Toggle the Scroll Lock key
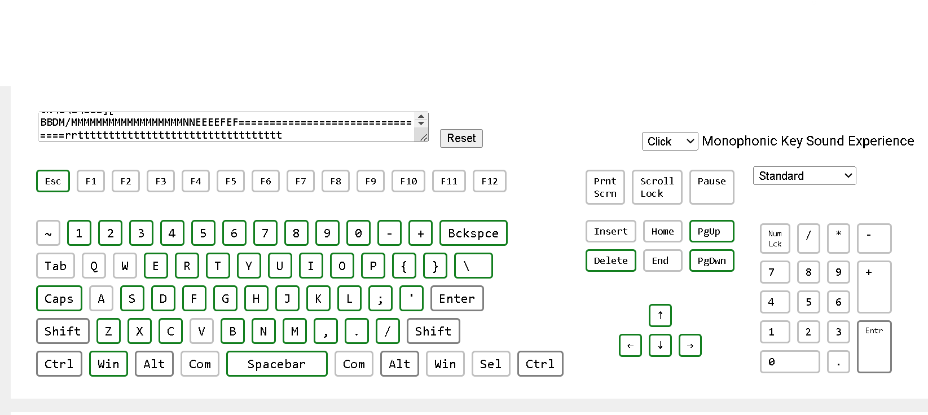928x415 pixels. (x=657, y=187)
